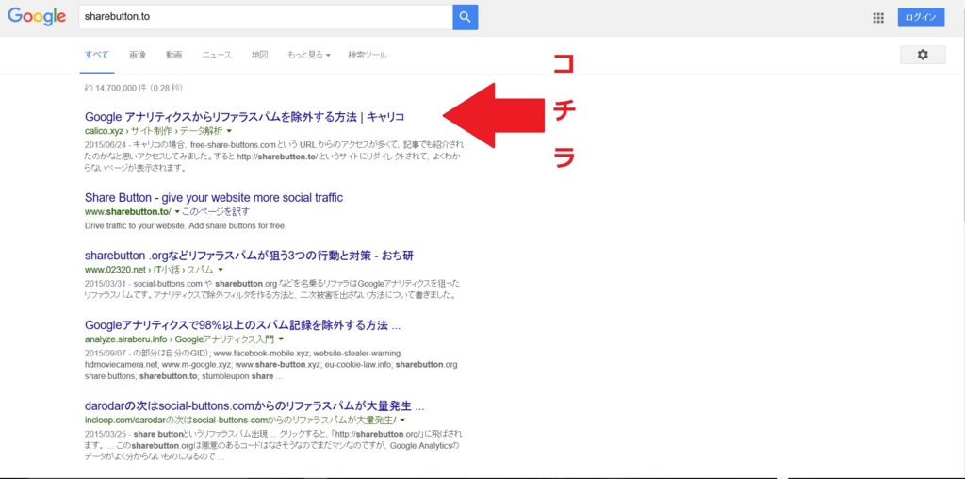This screenshot has width=965, height=479.
Task: Open Share Button social traffic result
Action: pos(214,198)
